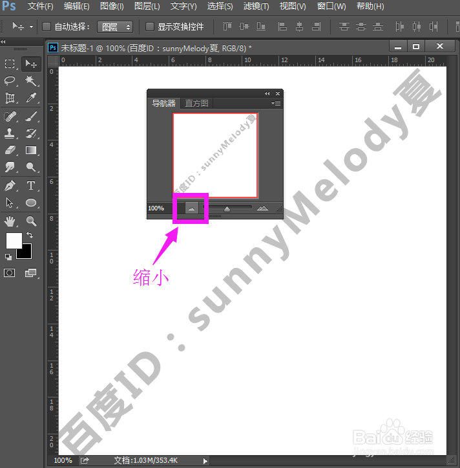Open the 帮助(H) menu
Viewport: 460px width, 468px height.
coord(370,6)
